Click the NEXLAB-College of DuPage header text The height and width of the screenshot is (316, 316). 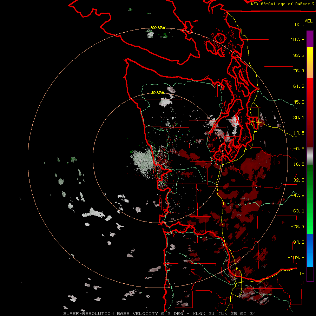tap(281, 4)
